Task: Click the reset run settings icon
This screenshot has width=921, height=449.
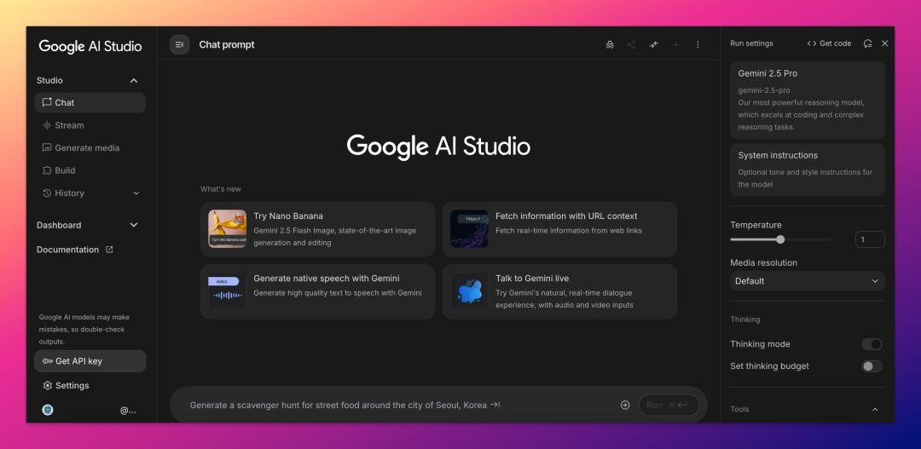Action: (867, 43)
